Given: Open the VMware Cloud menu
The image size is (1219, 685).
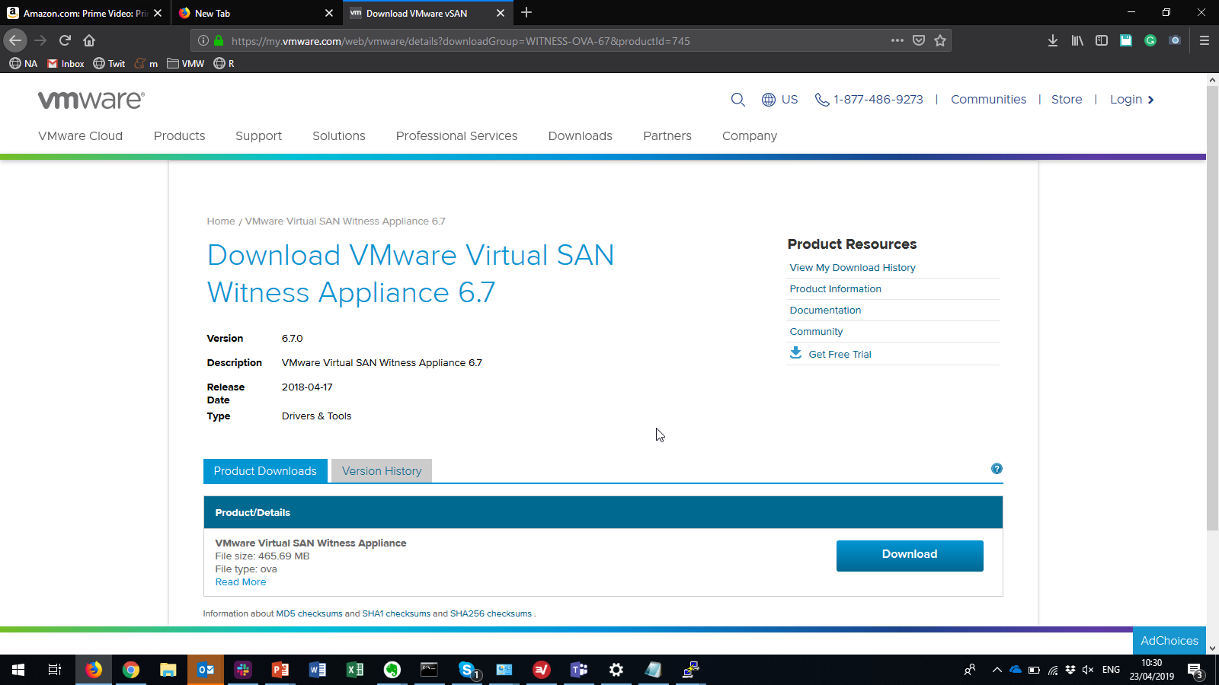Looking at the screenshot, I should pos(80,135).
